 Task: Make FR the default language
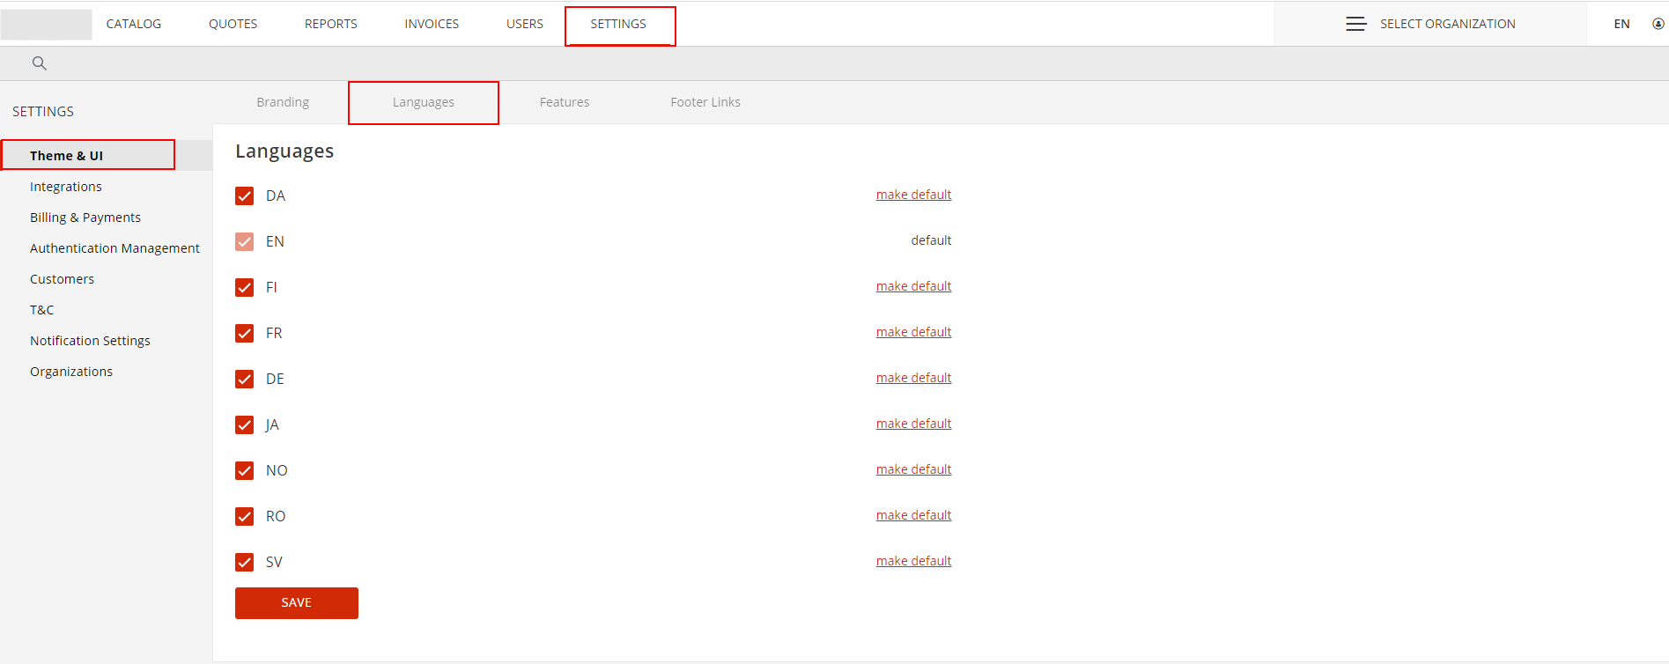click(913, 332)
